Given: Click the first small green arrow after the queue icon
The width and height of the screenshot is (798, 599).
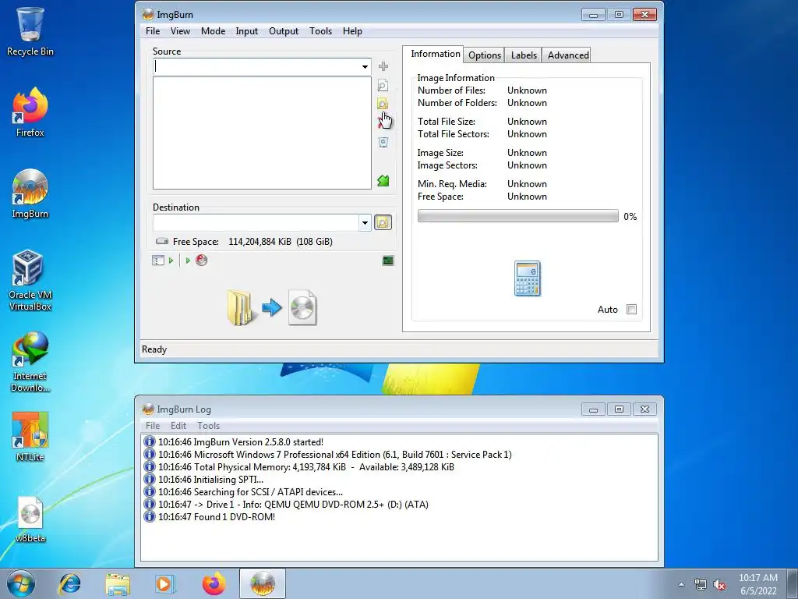Looking at the screenshot, I should (x=171, y=261).
